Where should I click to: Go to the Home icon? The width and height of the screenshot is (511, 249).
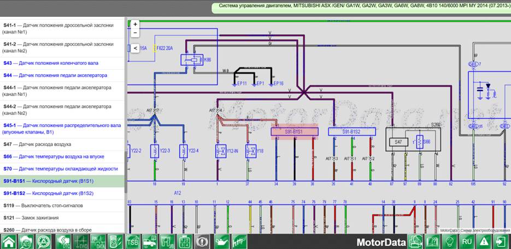click(x=9, y=241)
